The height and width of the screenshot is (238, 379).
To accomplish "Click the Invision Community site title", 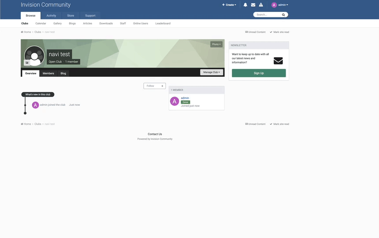I will (46, 5).
